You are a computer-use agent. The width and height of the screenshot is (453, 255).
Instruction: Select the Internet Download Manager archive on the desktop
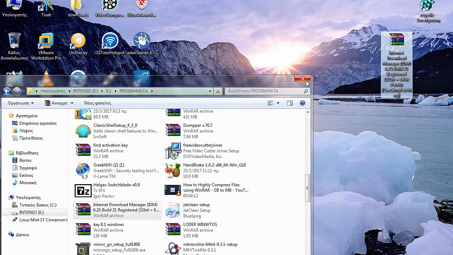(x=396, y=65)
